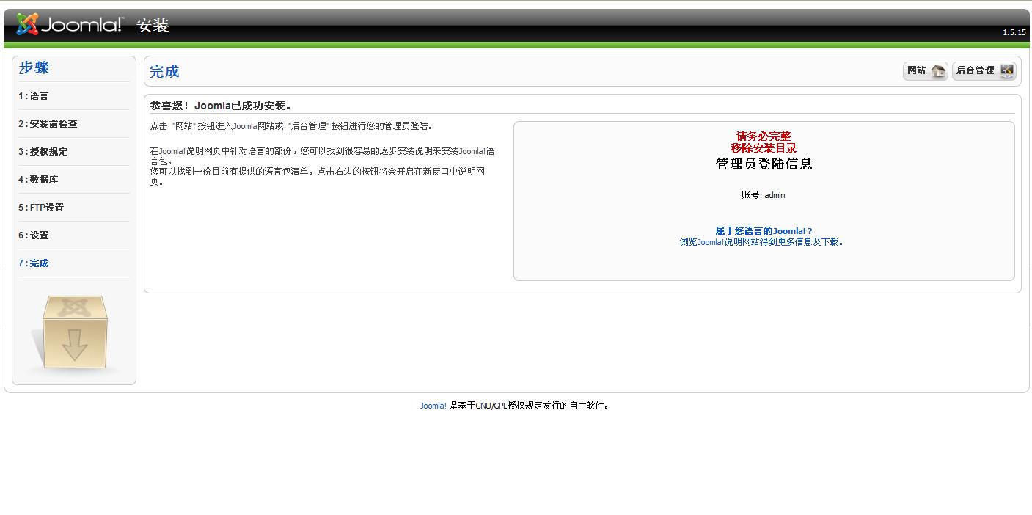
Task: Click the Joomla! logo in header
Action: pyautogui.click(x=70, y=25)
